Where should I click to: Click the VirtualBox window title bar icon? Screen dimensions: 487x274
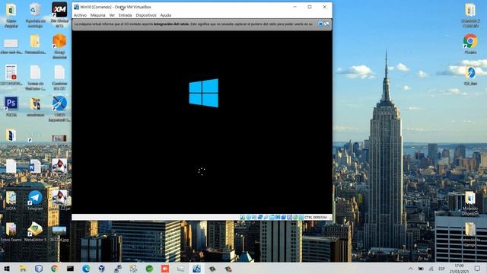[76, 7]
